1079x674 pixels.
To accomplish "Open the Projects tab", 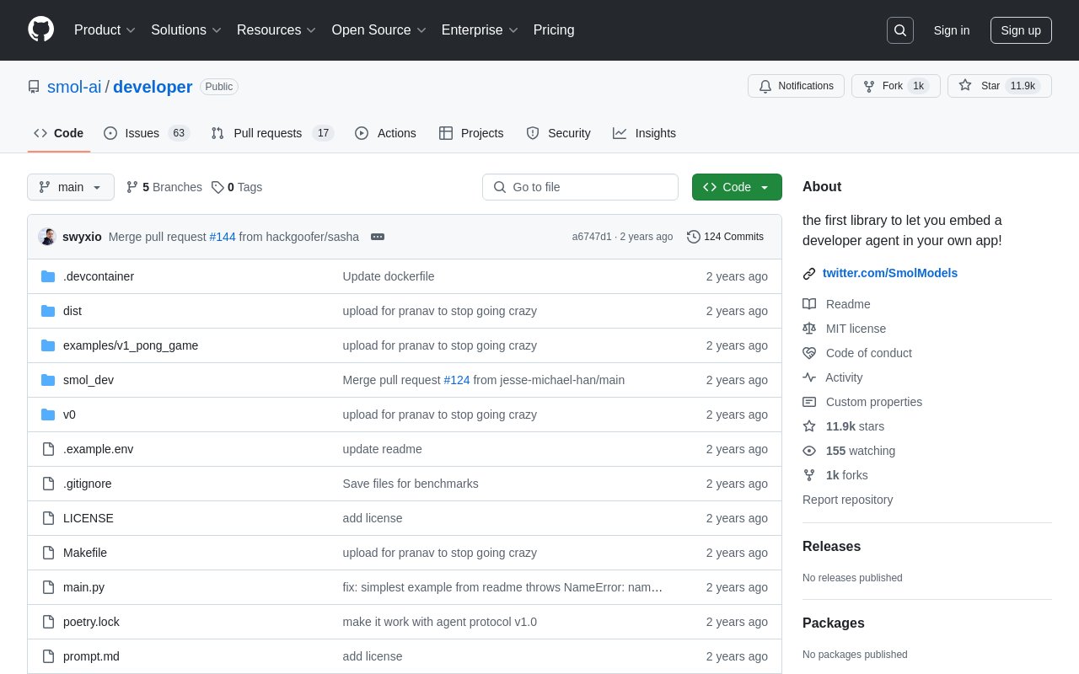I will click(x=471, y=133).
